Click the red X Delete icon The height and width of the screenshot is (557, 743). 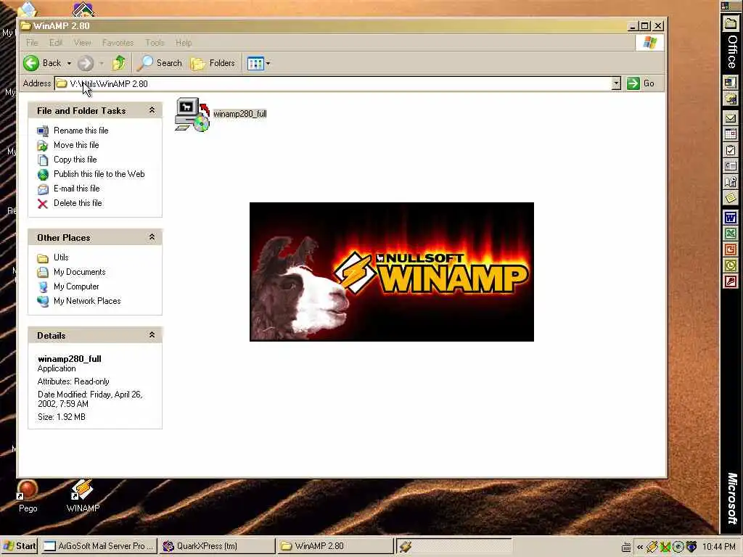coord(43,204)
